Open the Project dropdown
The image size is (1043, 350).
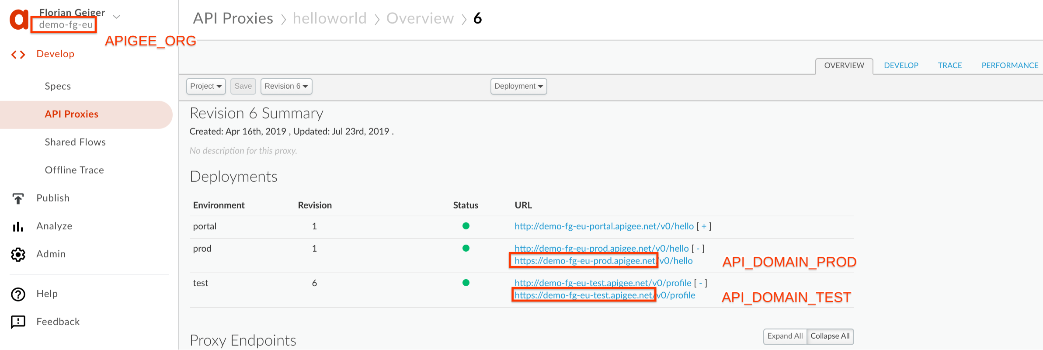point(206,86)
